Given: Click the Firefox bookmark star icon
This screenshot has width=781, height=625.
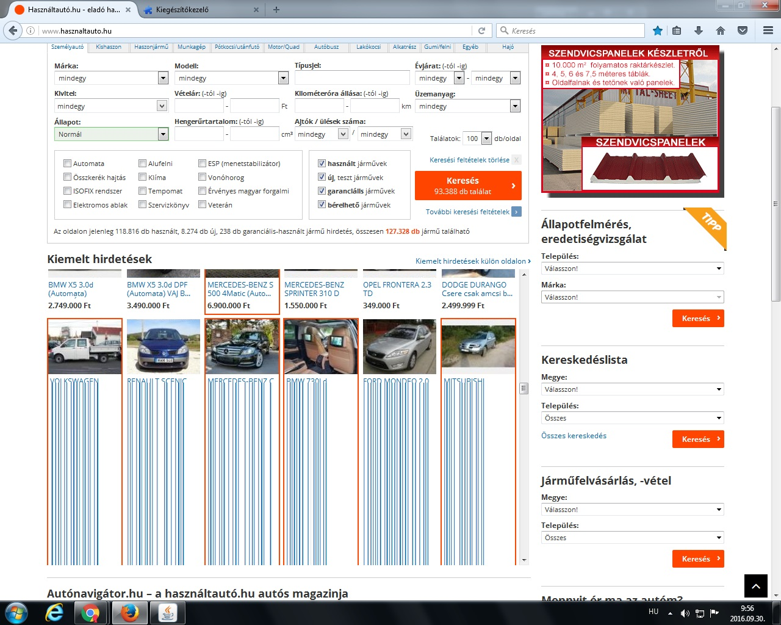Looking at the screenshot, I should tap(657, 31).
